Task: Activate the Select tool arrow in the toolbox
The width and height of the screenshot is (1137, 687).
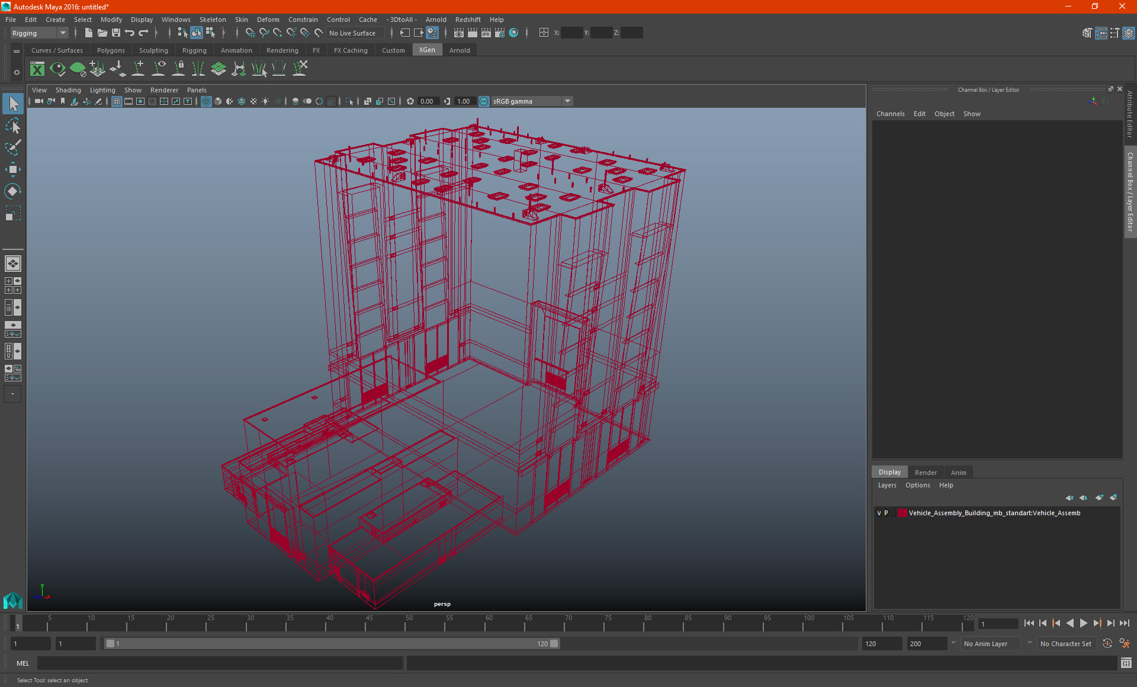Action: [13, 104]
